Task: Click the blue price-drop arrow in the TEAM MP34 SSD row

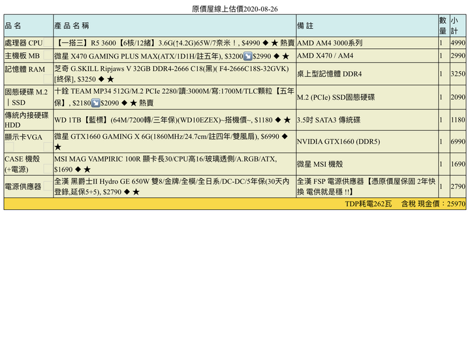Action: coord(95,103)
